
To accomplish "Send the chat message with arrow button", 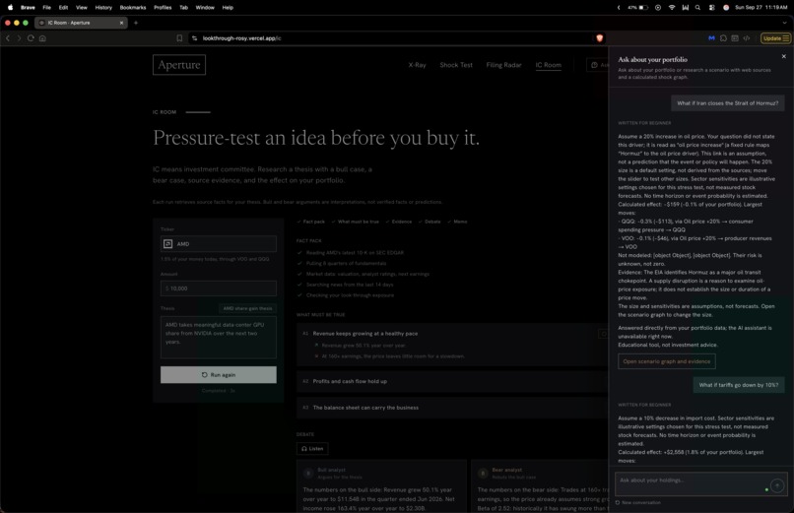I will coord(777,485).
